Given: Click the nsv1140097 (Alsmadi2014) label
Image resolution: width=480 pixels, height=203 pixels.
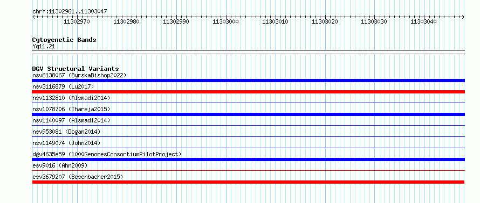Looking at the screenshot, I should click(71, 120).
